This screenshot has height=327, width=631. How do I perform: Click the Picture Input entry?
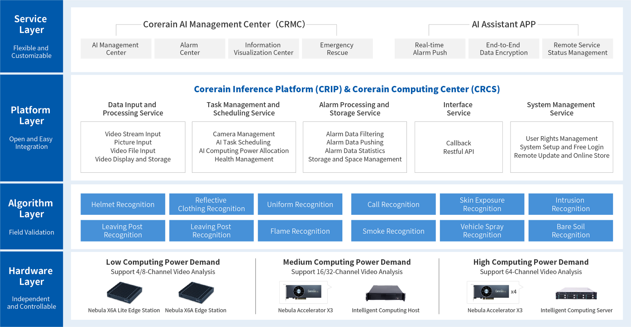(133, 142)
